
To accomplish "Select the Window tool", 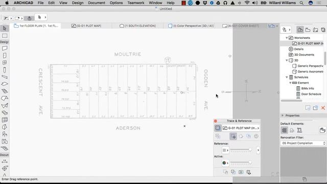I will tap(5, 62).
